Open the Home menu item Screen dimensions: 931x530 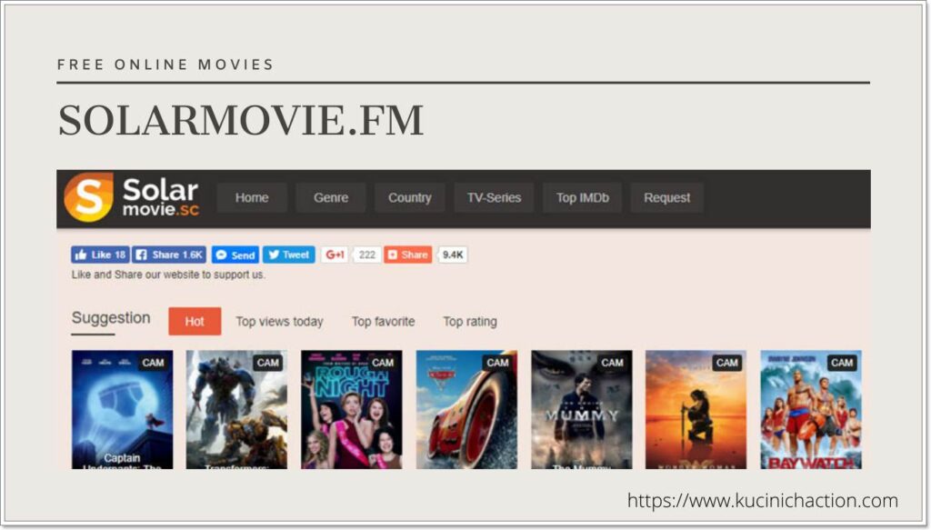click(252, 197)
